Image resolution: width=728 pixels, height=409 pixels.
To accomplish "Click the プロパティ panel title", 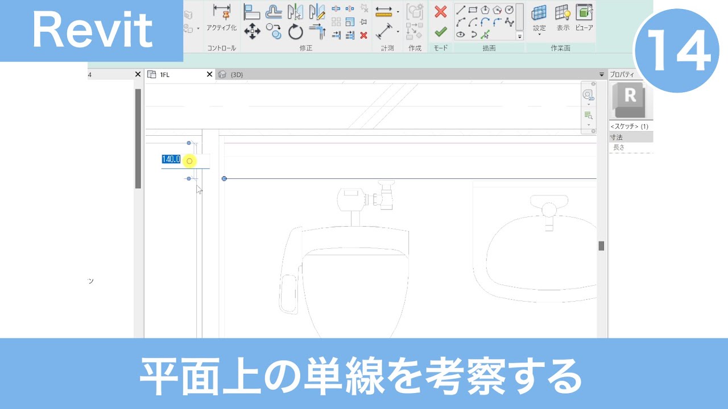I will [623, 75].
